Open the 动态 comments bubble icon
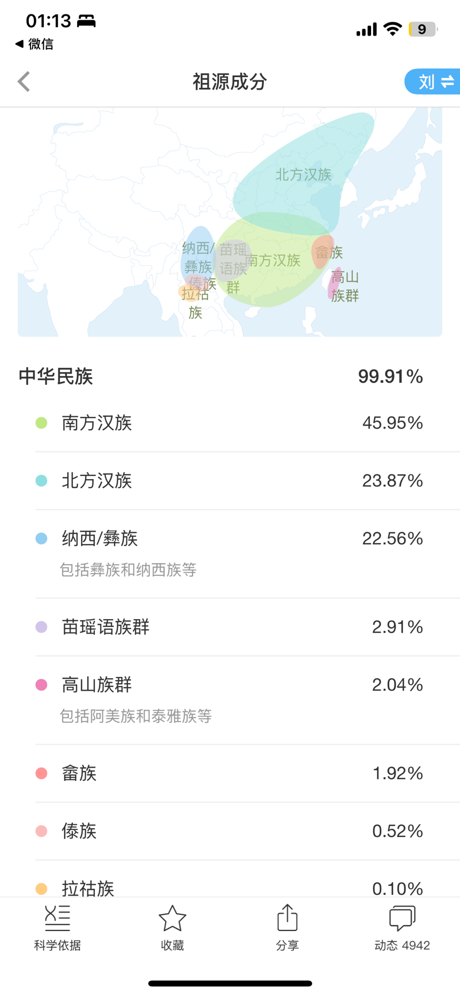The width and height of the screenshot is (460, 996). [x=402, y=918]
